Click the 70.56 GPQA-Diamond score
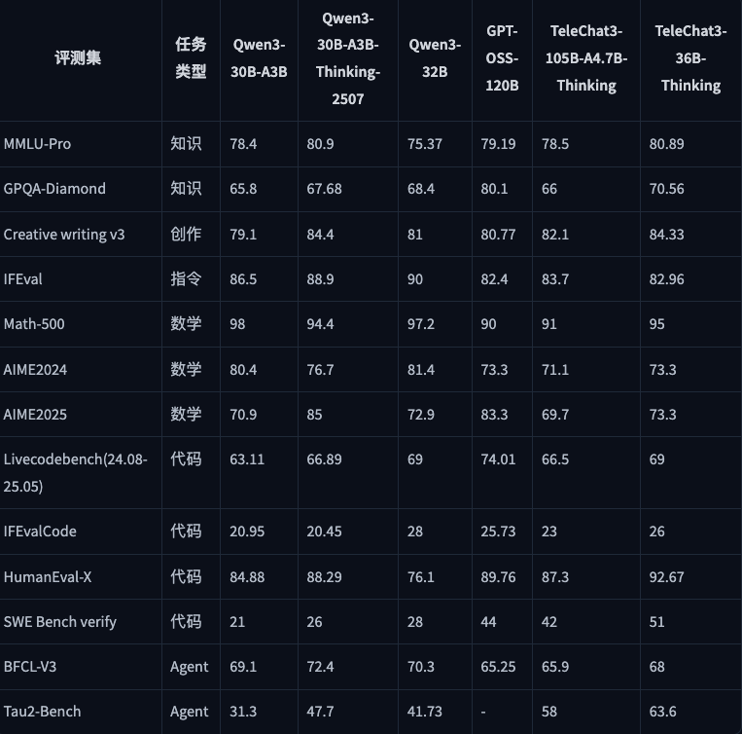The image size is (742, 734). click(667, 189)
